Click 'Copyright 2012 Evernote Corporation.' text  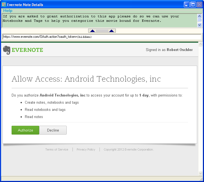coord(129,149)
